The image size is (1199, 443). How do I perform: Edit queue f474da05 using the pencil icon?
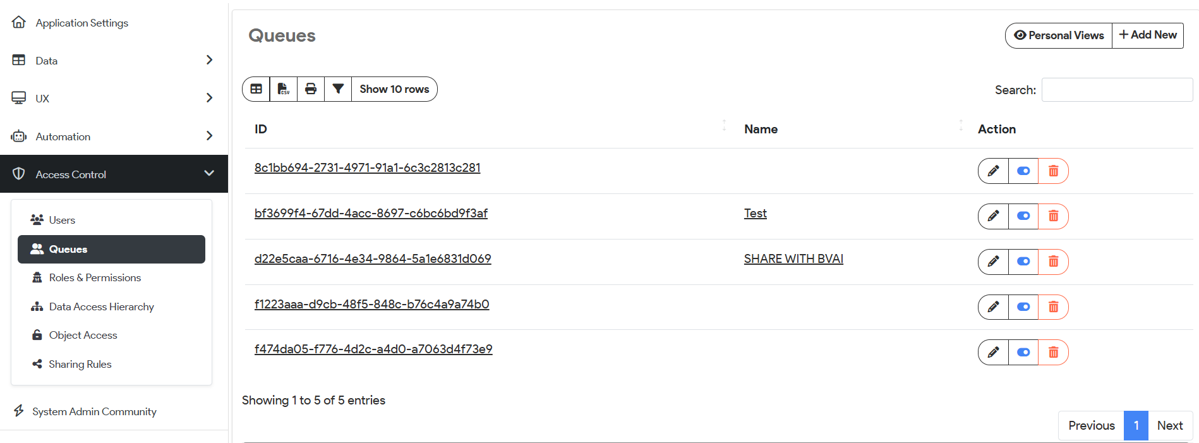tap(993, 353)
